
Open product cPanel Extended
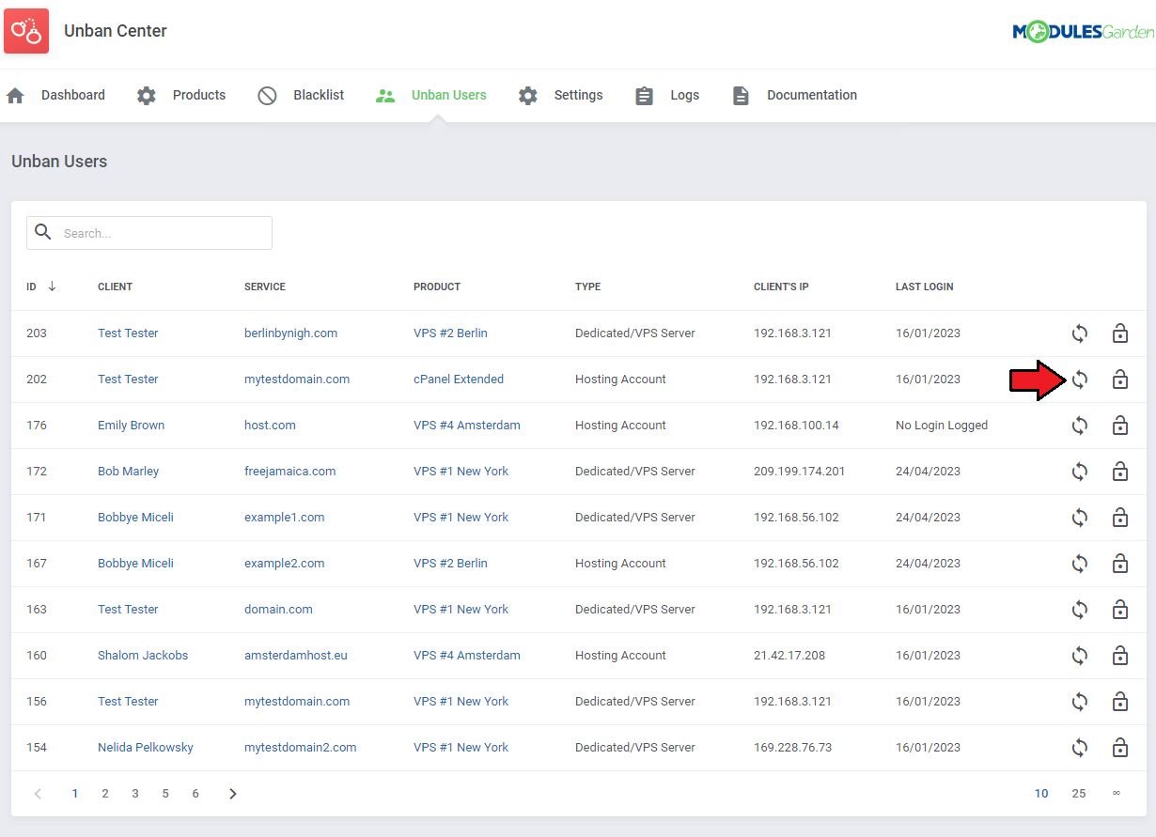point(459,380)
